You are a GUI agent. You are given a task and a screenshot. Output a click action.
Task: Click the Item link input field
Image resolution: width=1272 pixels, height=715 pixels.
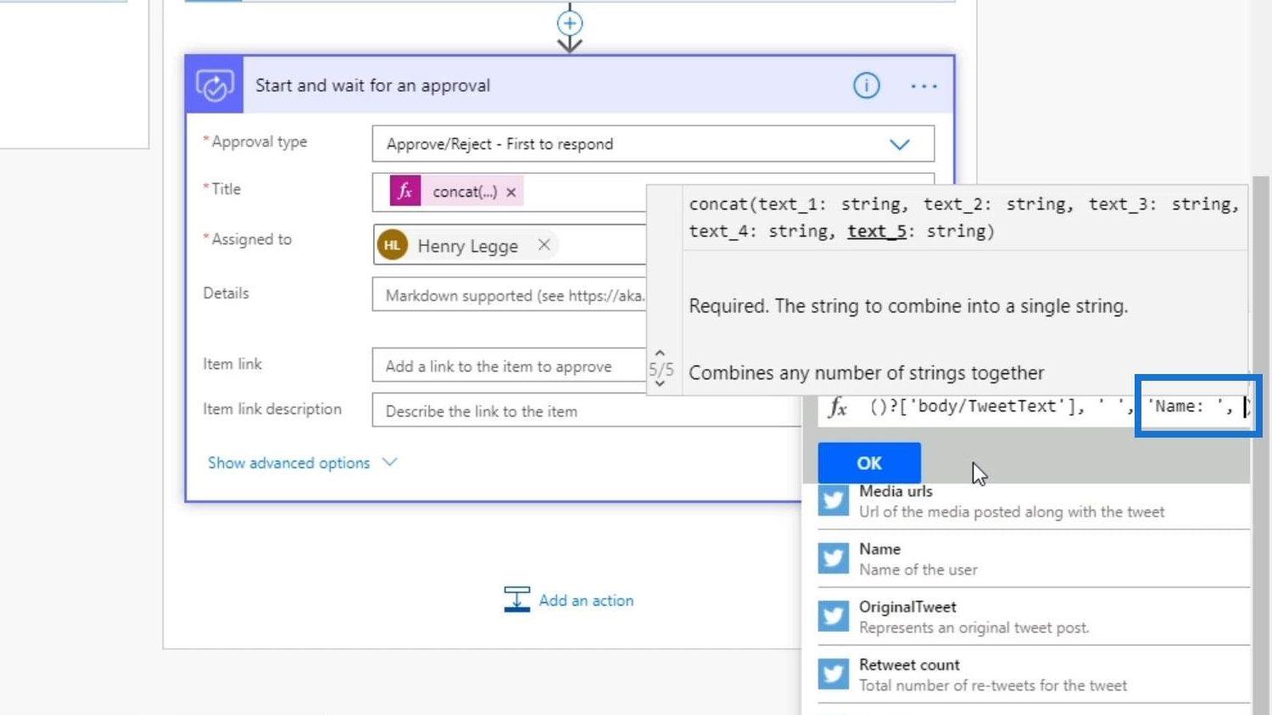(x=509, y=366)
